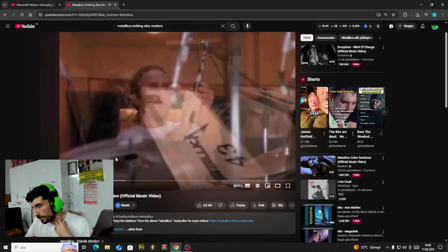The height and width of the screenshot is (252, 448).
Task: Select the 'Tümü' filter chip
Action: tap(307, 38)
